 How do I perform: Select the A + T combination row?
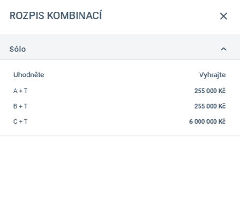pyautogui.click(x=120, y=91)
